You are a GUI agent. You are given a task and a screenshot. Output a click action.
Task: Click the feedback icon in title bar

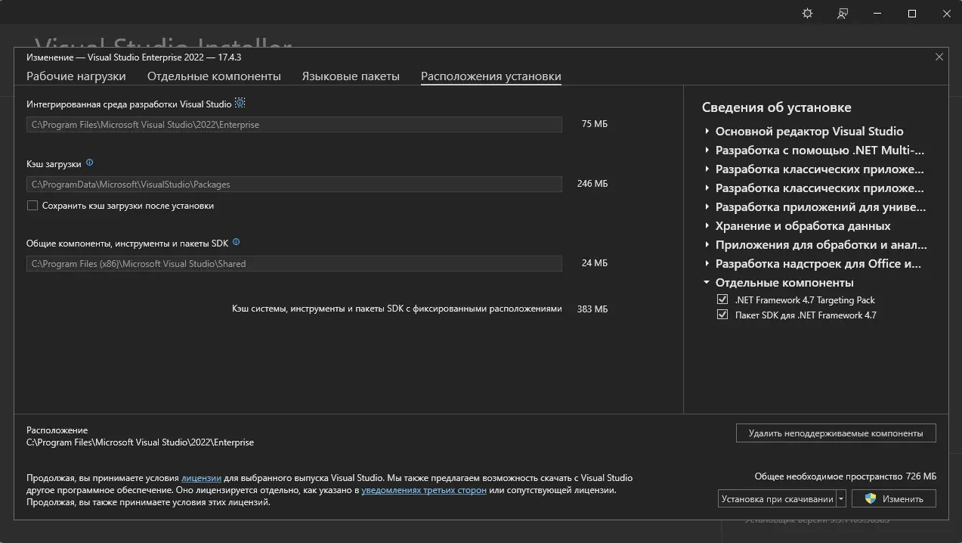click(843, 14)
